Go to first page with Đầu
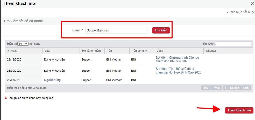 pyautogui.click(x=206, y=88)
